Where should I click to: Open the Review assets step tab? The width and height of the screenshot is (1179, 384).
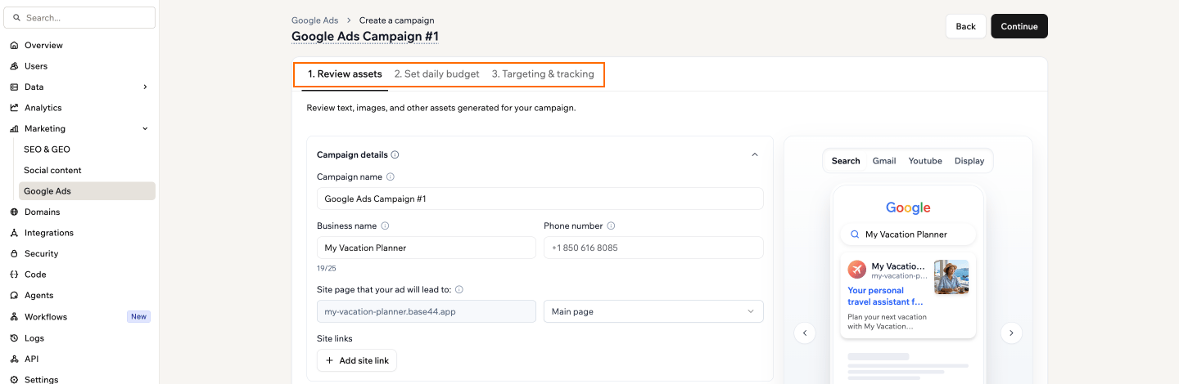click(x=345, y=74)
